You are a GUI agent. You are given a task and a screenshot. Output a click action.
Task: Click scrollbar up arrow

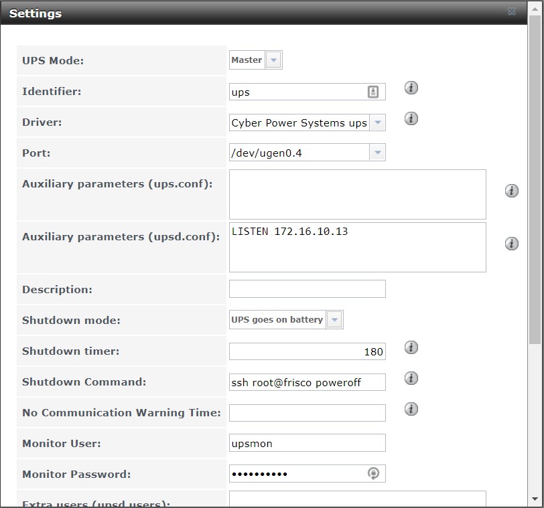[x=535, y=9]
